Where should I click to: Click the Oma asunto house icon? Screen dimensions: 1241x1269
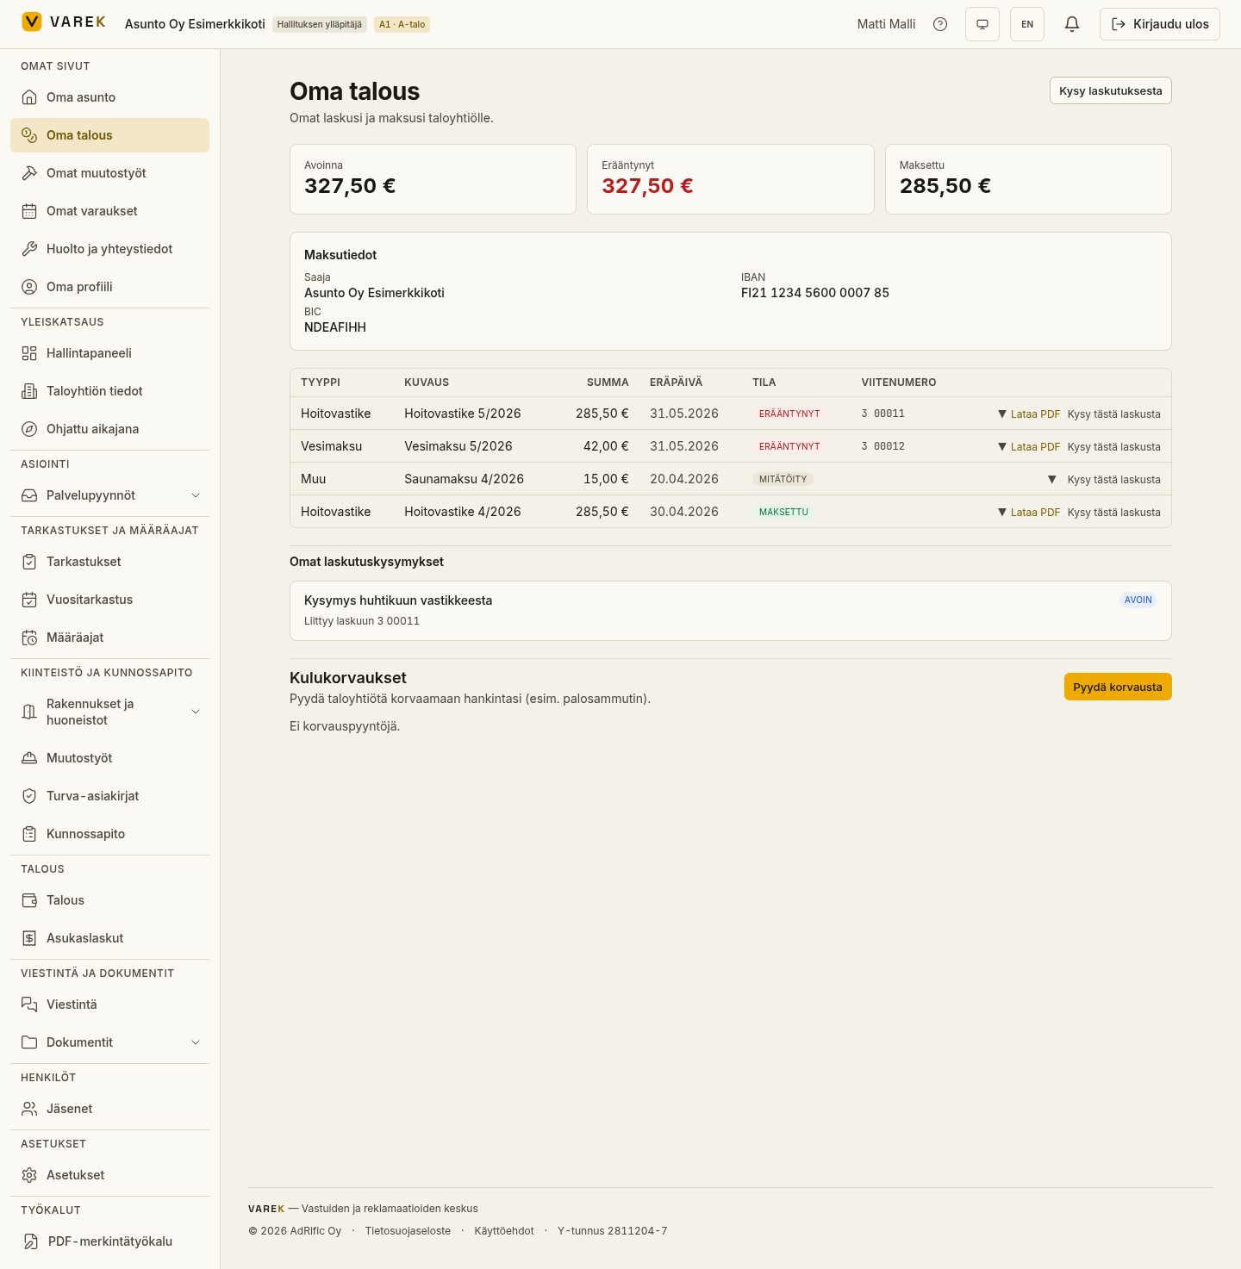tap(29, 97)
